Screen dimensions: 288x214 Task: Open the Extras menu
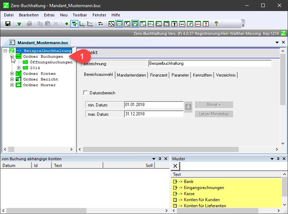point(49,15)
